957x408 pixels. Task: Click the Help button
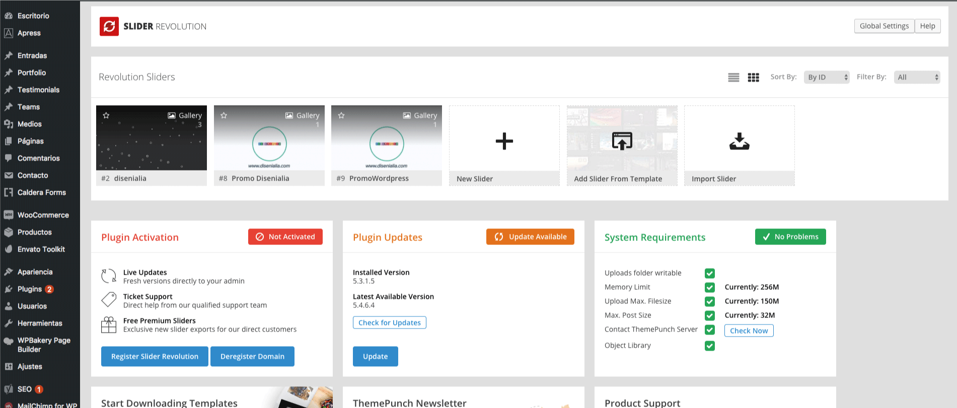(x=927, y=26)
